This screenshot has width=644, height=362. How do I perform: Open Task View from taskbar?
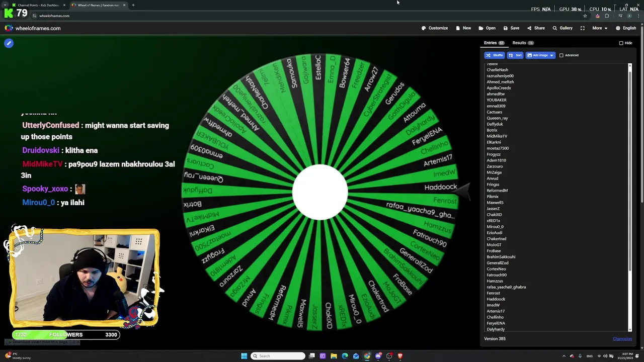point(312,356)
